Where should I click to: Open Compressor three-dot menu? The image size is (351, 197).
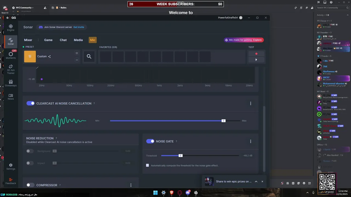pyautogui.click(x=131, y=185)
